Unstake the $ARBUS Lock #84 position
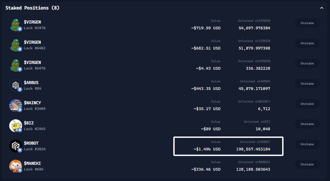 (x=307, y=84)
